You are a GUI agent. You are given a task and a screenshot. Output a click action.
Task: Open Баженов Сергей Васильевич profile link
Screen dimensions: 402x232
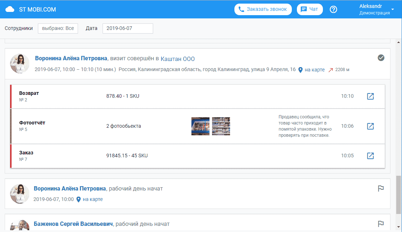[73, 224]
